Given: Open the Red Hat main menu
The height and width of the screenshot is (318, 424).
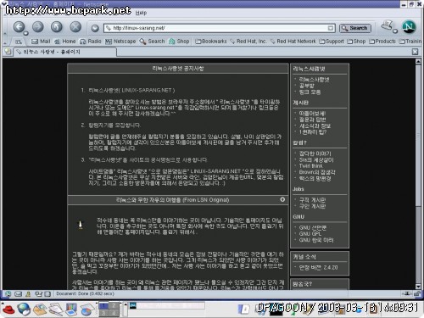Looking at the screenshot, I should (x=8, y=310).
